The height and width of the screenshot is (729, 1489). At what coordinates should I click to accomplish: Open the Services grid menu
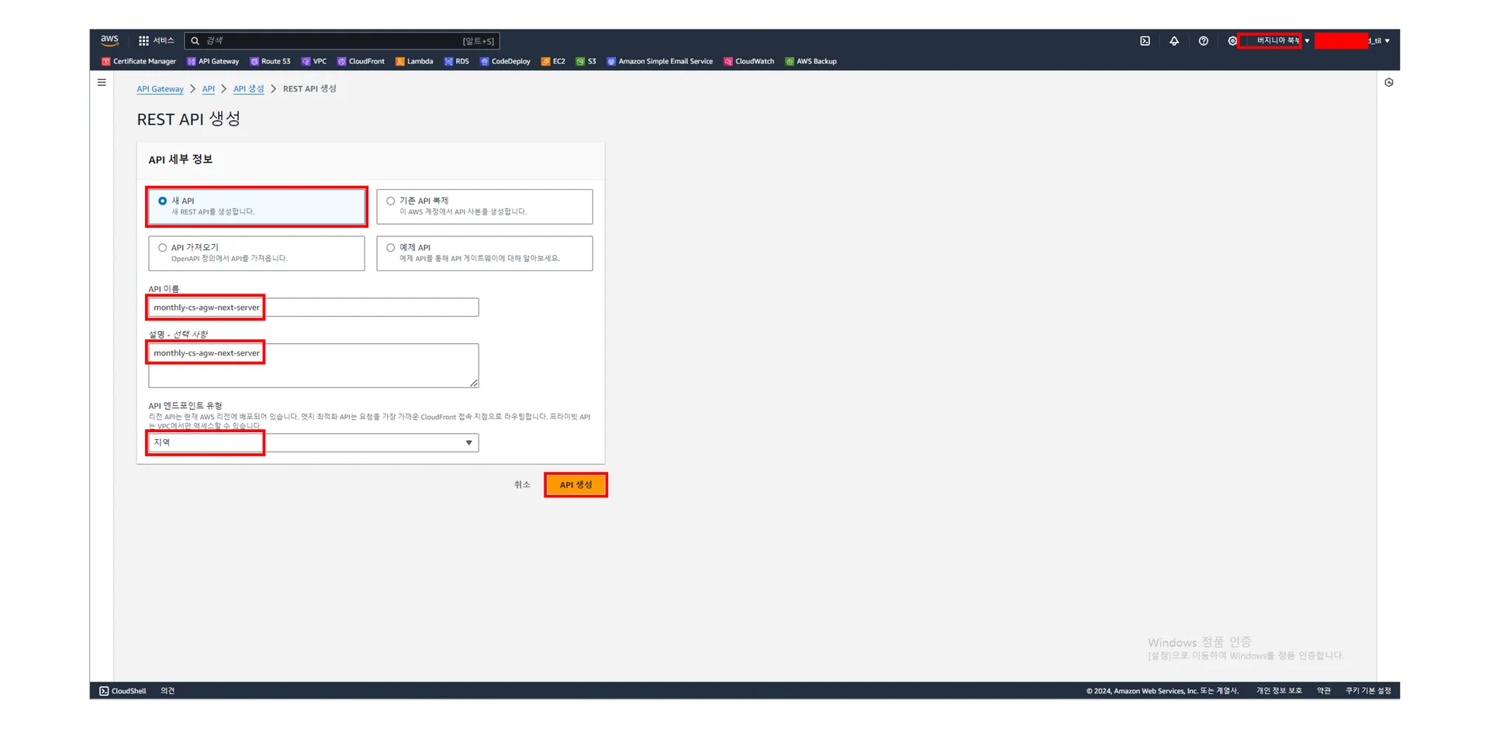[156, 41]
